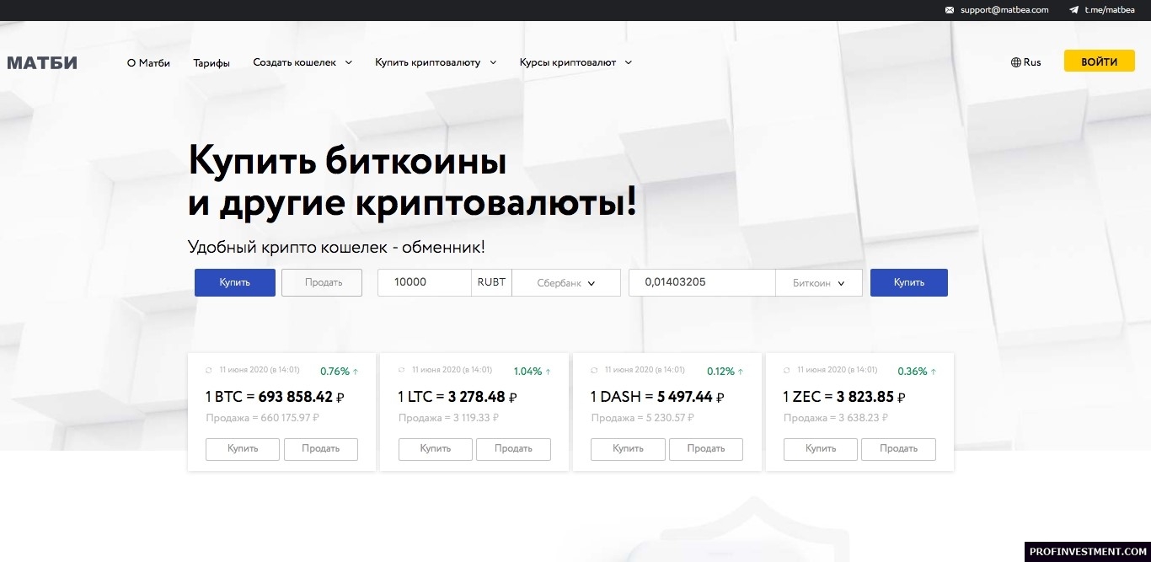Click the yellow ВОЙТИ button
The image size is (1151, 562).
coord(1099,62)
